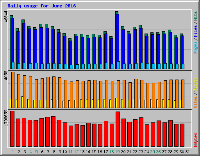Click the "Hits" legend label
Screen dimensions: 200x156
[x=195, y=16]
